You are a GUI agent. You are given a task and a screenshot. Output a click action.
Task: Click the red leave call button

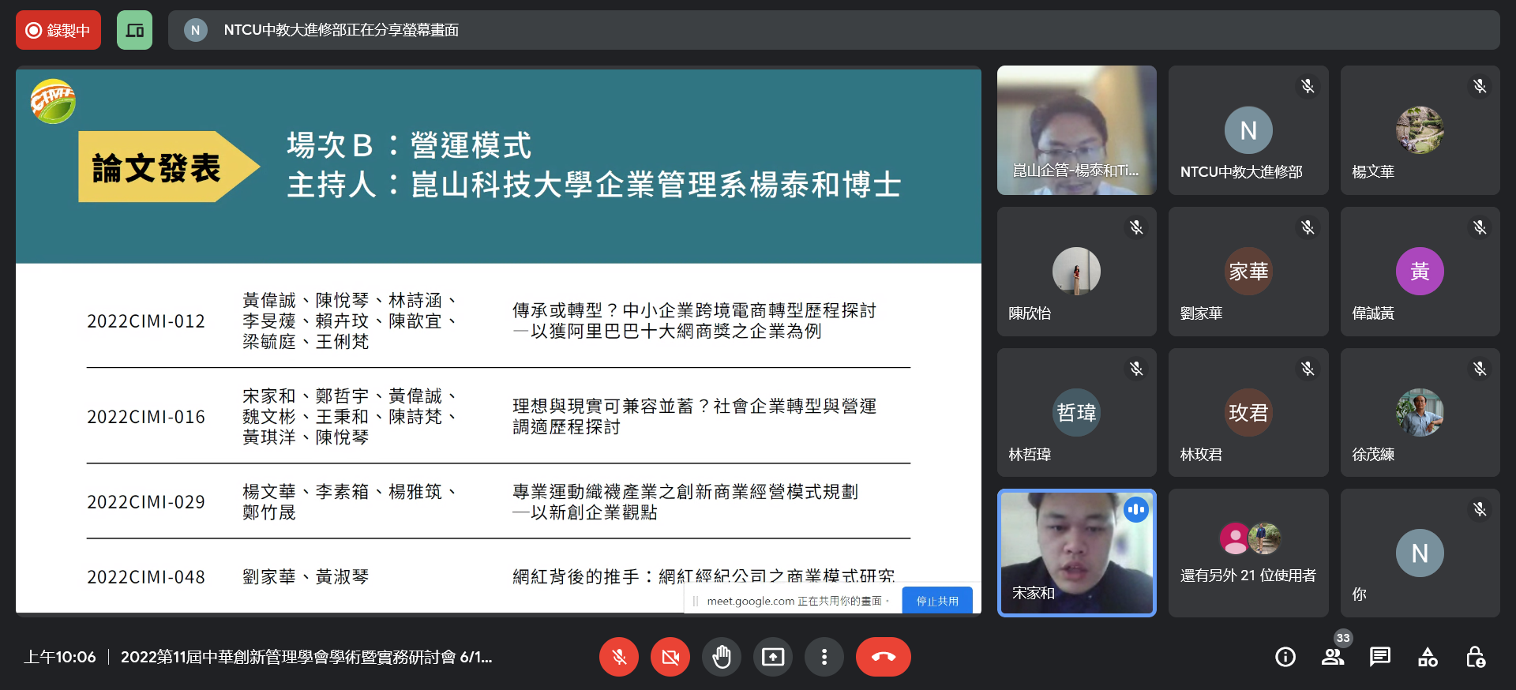(x=883, y=657)
